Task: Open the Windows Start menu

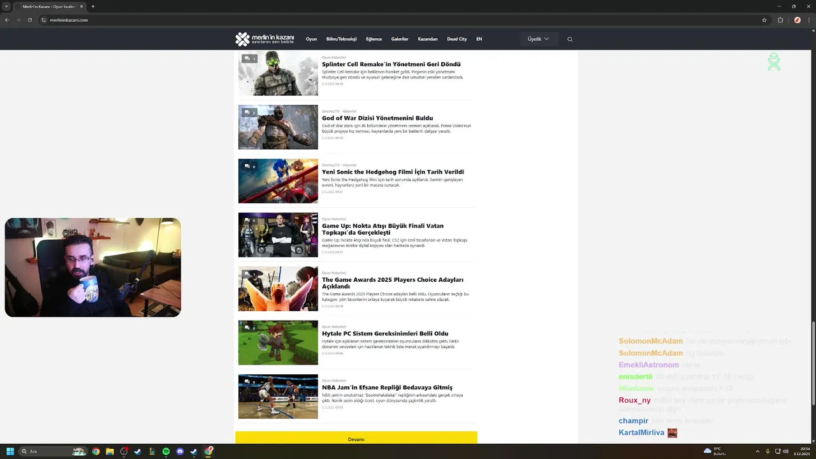Action: pyautogui.click(x=10, y=451)
